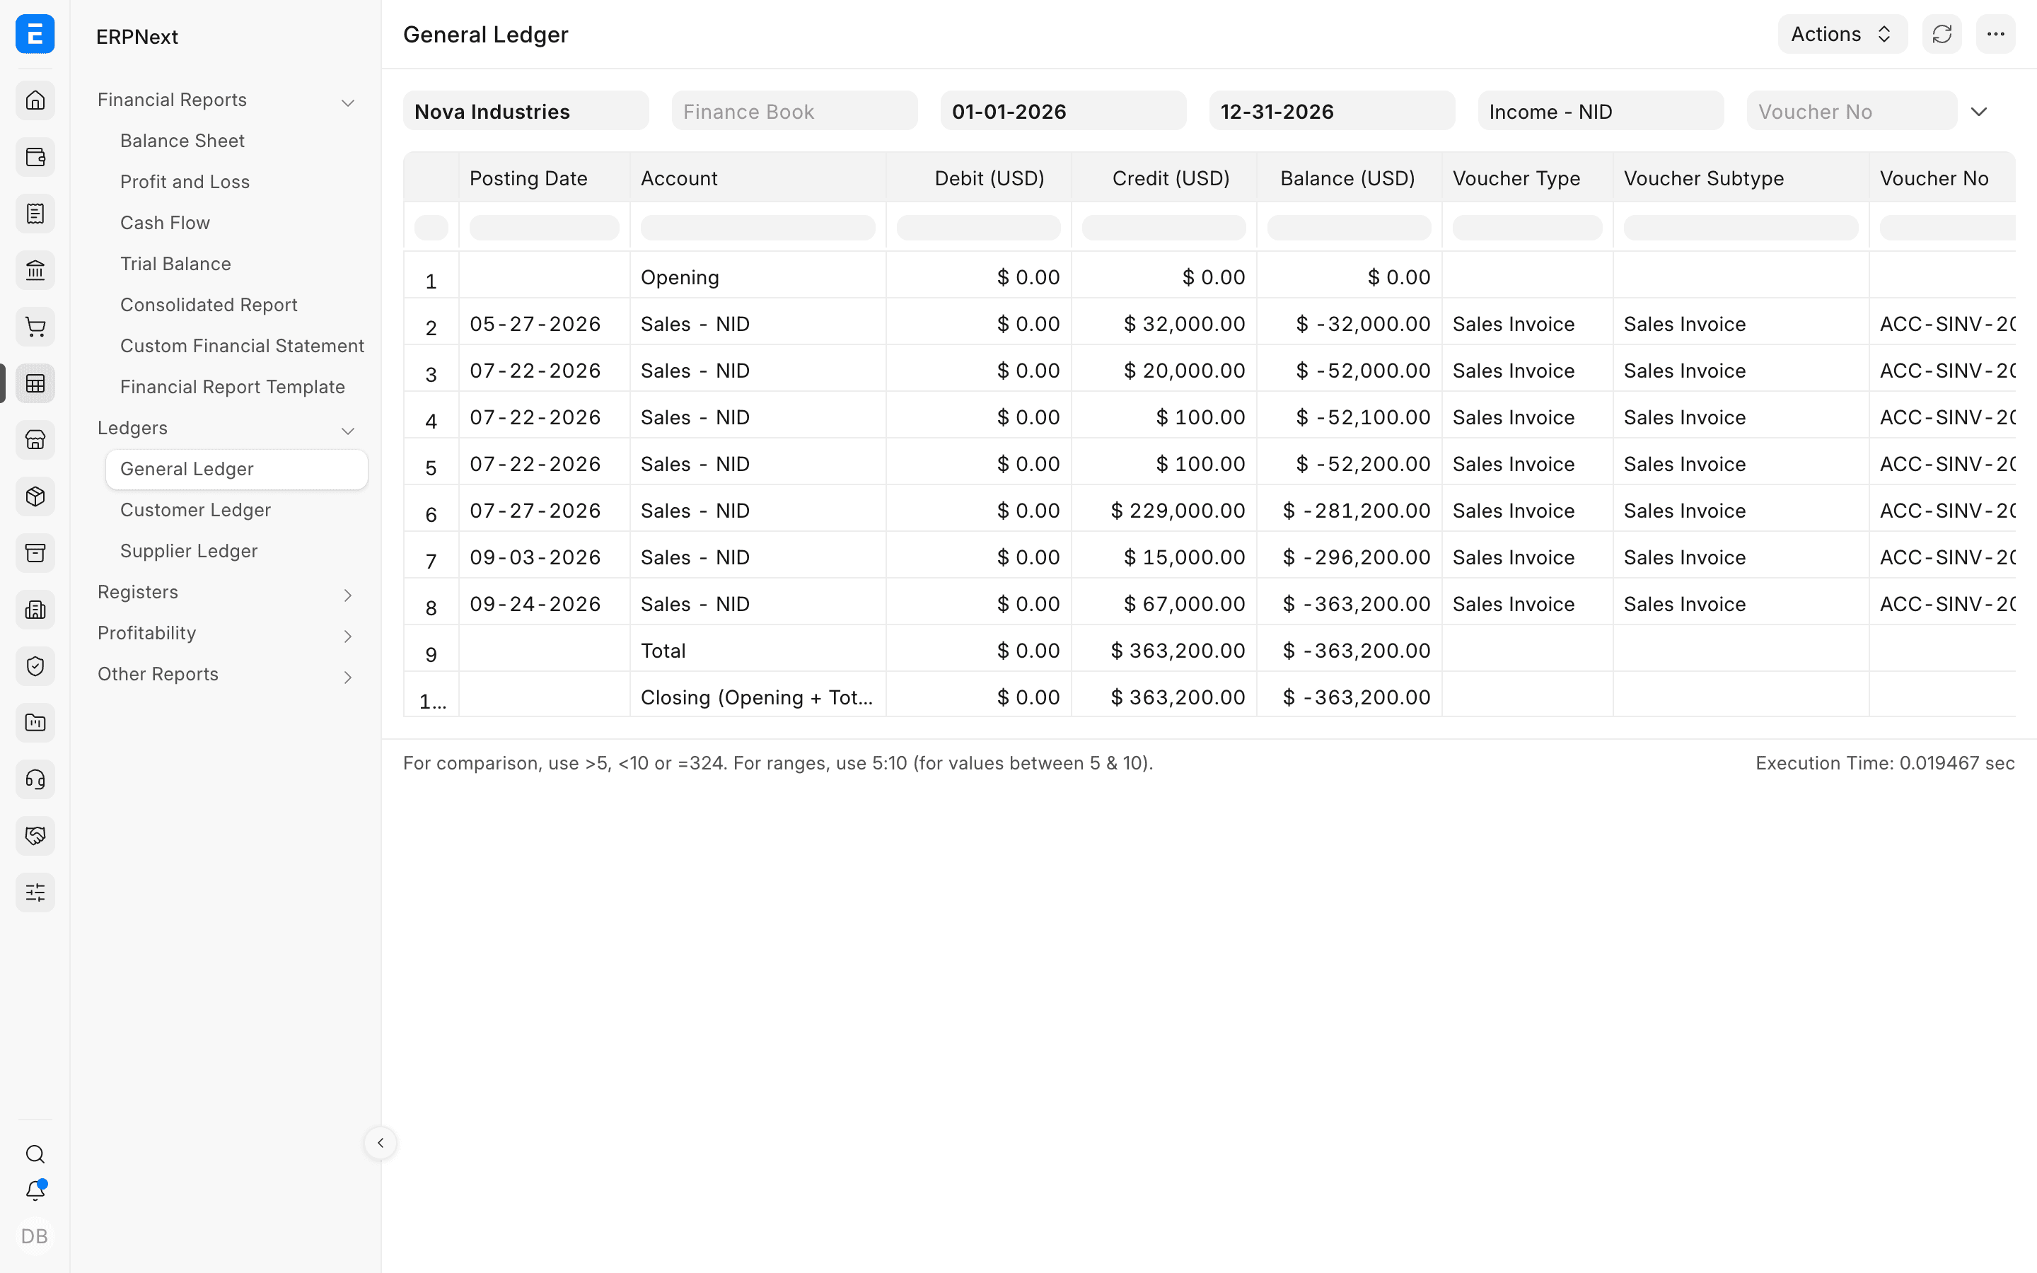
Task: Open the Customer Ledger
Action: point(195,510)
